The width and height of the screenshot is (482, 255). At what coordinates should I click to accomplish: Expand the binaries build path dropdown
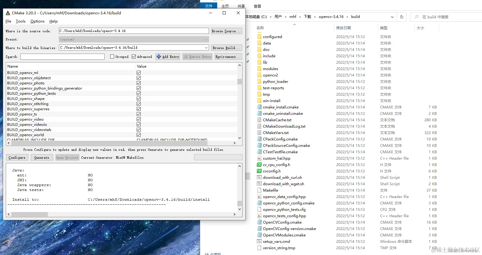[x=206, y=48]
